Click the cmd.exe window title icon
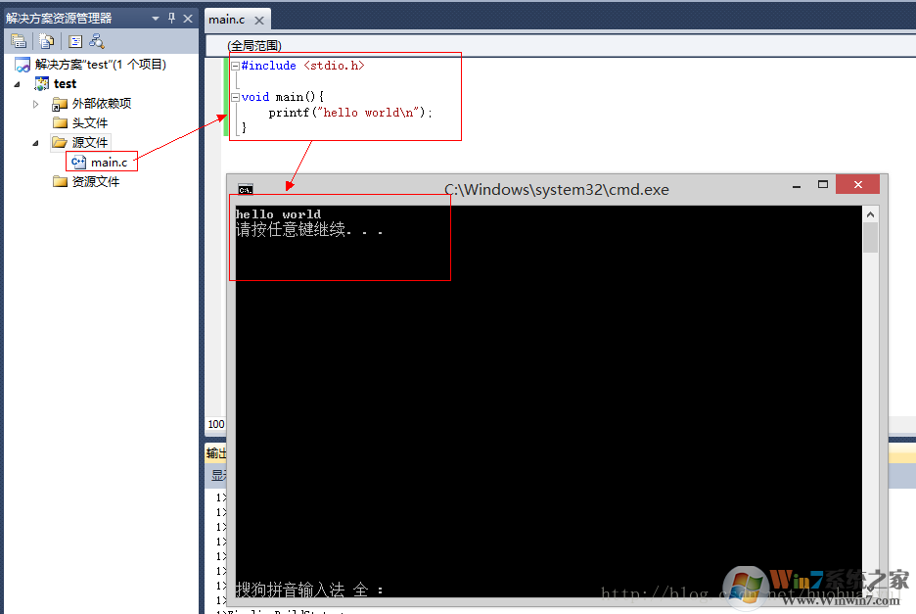Screen dimensions: 916x614 [246, 190]
